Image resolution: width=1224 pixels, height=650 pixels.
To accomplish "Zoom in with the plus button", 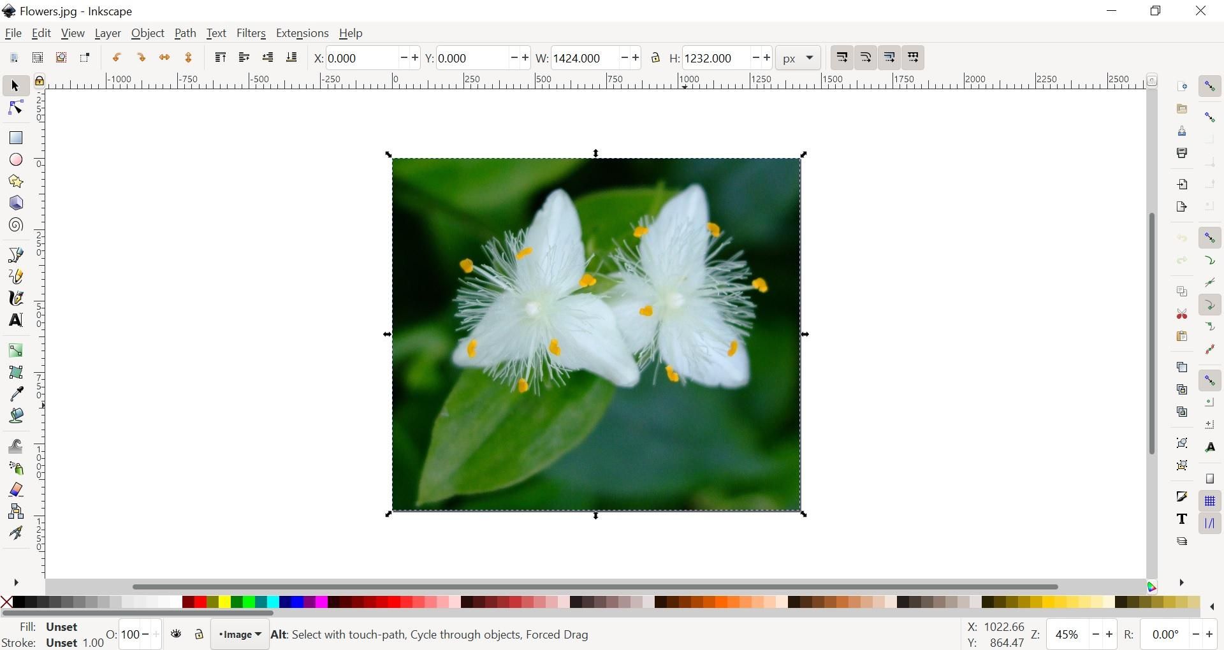I will point(1109,634).
